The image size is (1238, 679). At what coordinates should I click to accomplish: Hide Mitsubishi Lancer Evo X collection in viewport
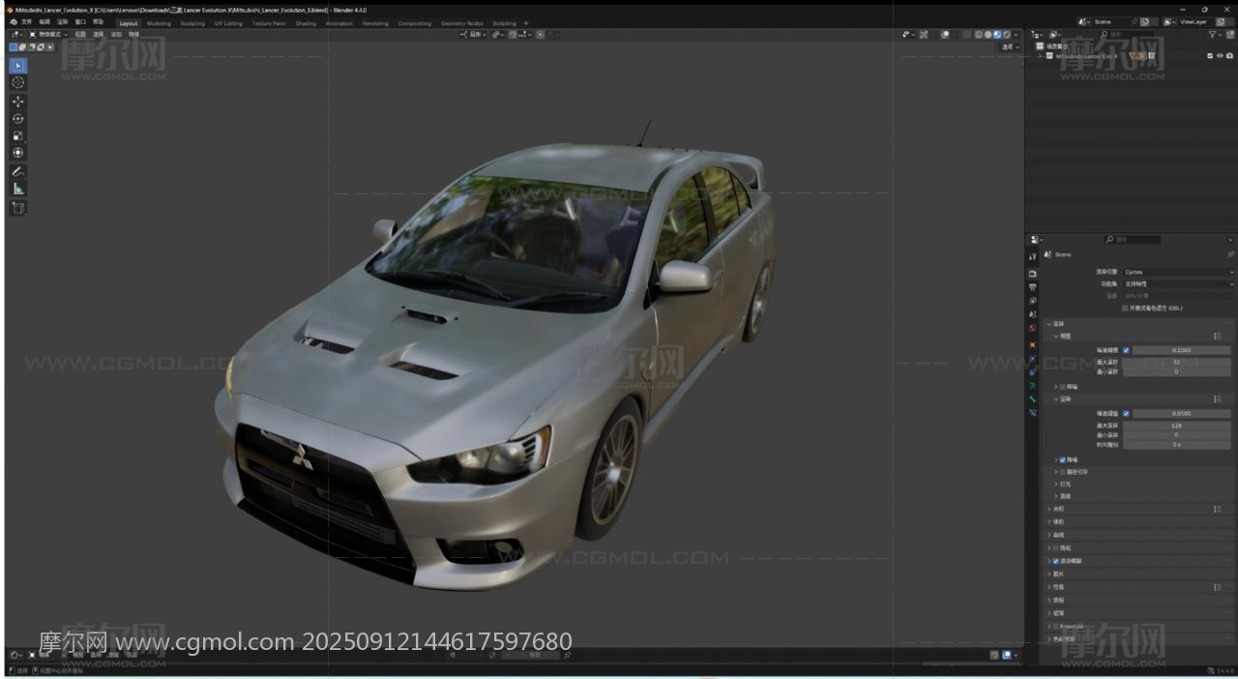click(1220, 56)
